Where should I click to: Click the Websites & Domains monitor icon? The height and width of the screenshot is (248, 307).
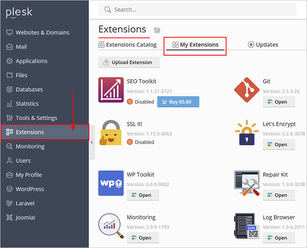point(9,32)
